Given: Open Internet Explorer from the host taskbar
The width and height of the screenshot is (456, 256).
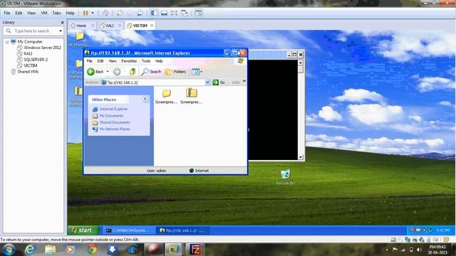Looking at the screenshot, I should pyautogui.click(x=30, y=250).
